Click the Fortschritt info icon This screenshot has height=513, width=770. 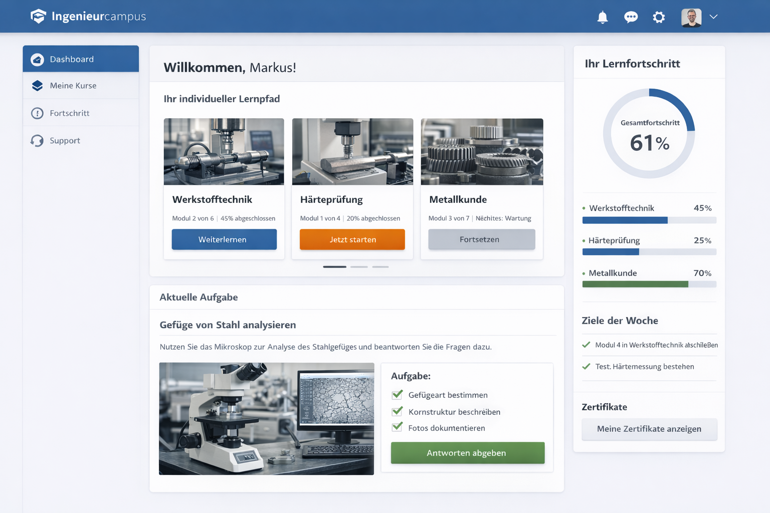[37, 113]
